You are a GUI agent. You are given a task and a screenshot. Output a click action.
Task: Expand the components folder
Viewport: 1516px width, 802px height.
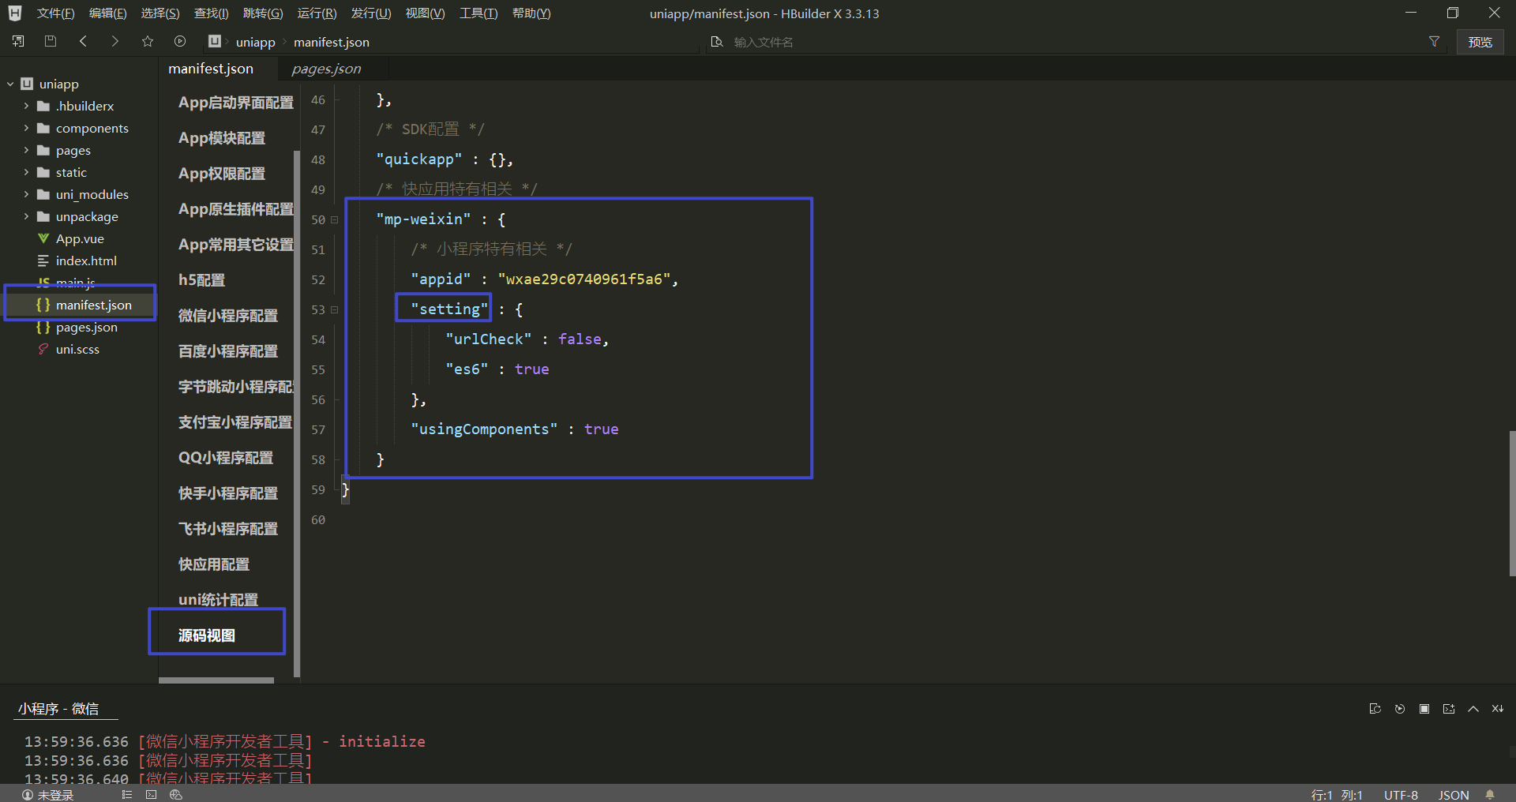pos(26,128)
